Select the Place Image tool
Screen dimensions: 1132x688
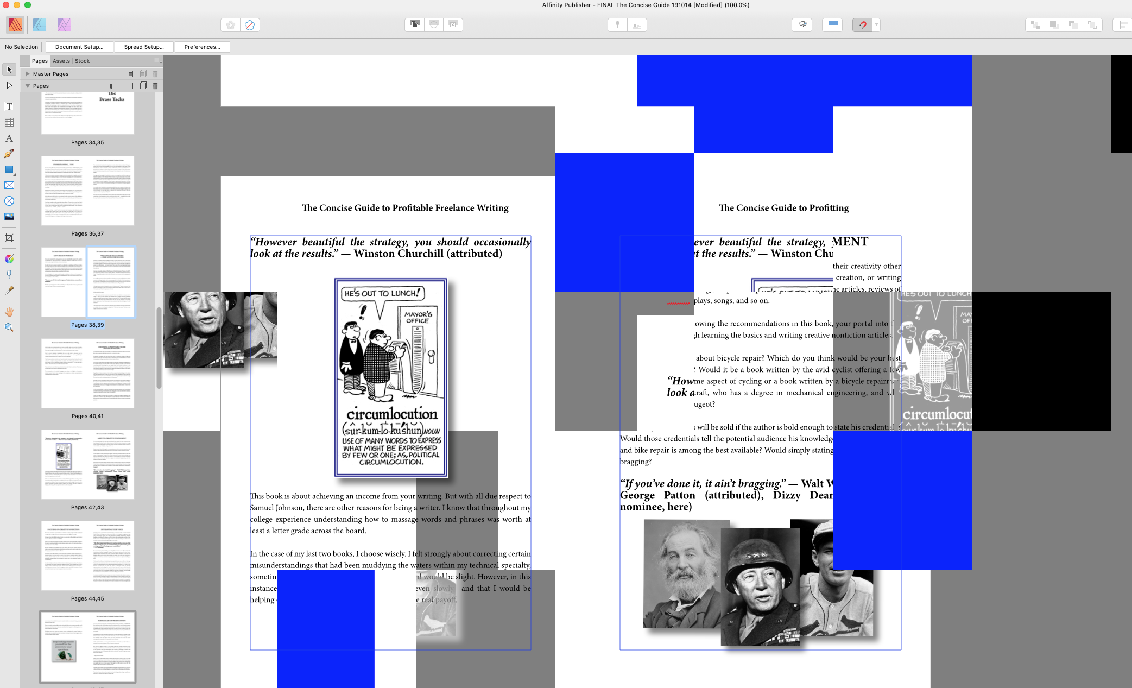(x=9, y=217)
